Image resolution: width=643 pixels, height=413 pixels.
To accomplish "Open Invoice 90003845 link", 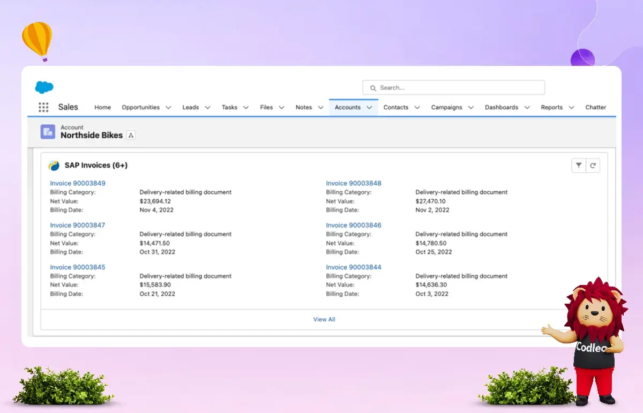I will point(78,267).
